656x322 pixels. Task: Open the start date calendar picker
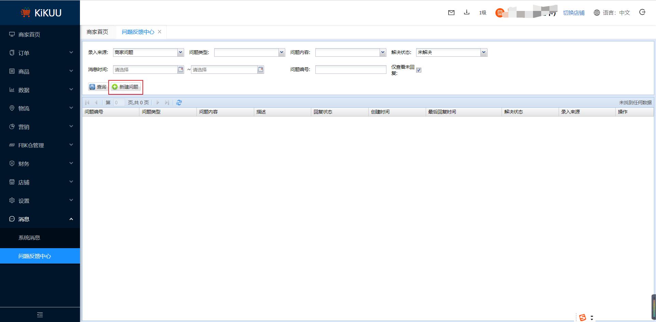click(x=181, y=69)
